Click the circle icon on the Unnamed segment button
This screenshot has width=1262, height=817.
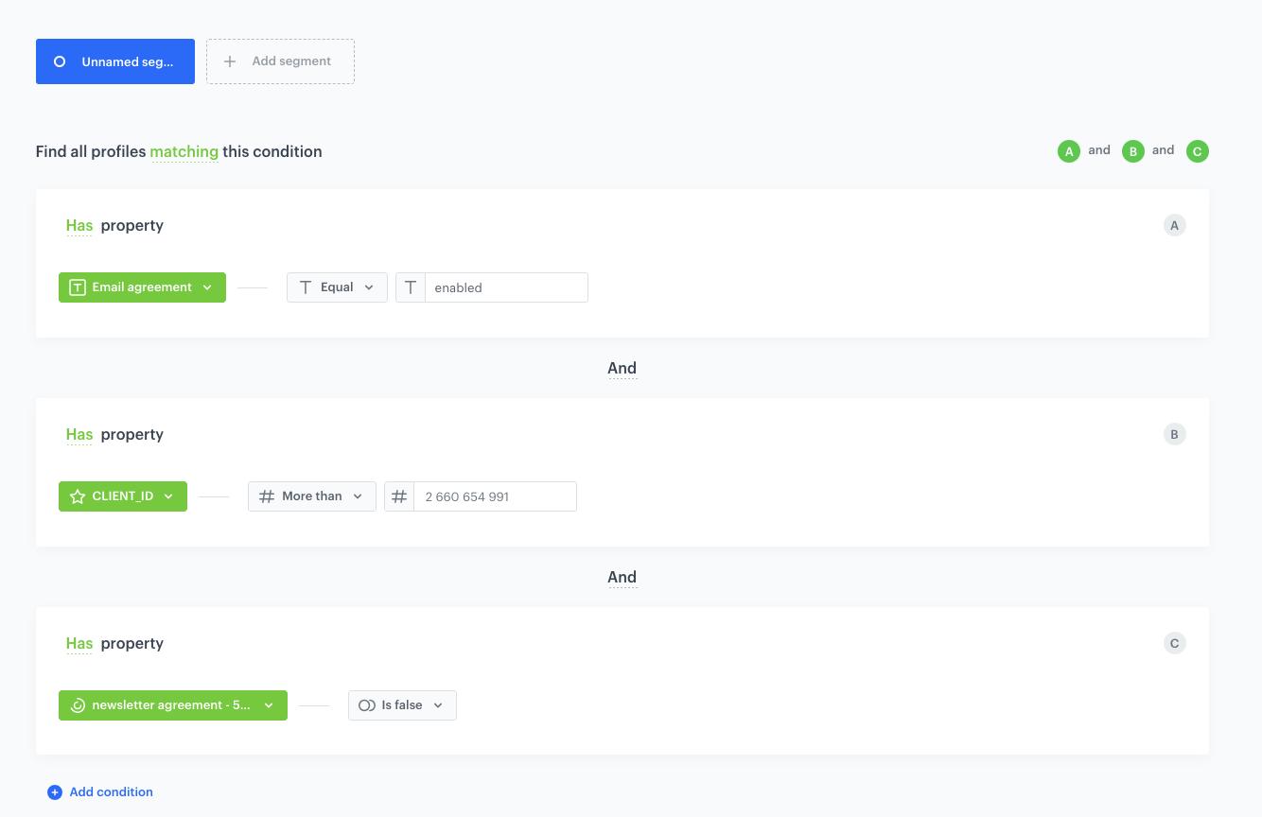coord(60,61)
